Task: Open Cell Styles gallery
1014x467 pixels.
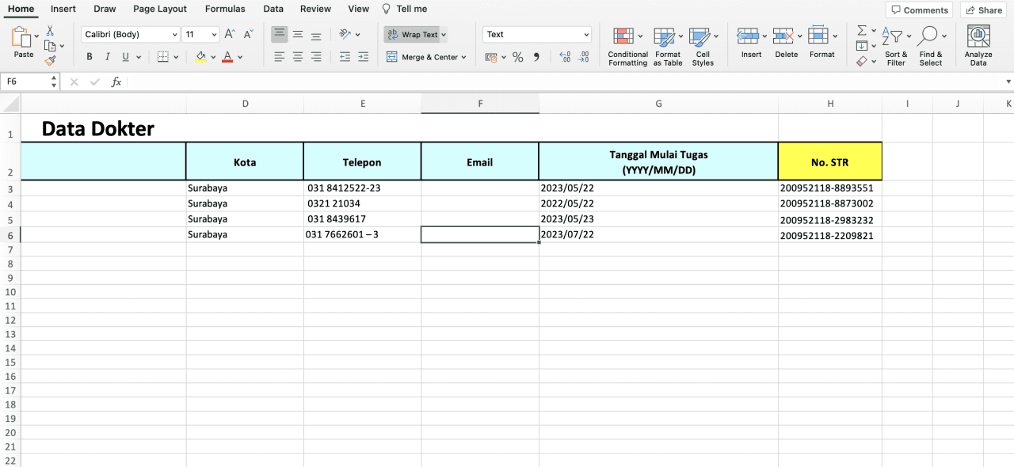Action: [x=703, y=46]
